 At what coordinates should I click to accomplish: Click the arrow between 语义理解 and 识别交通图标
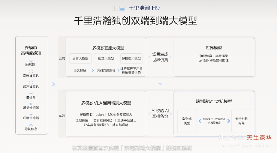click(x=93, y=70)
